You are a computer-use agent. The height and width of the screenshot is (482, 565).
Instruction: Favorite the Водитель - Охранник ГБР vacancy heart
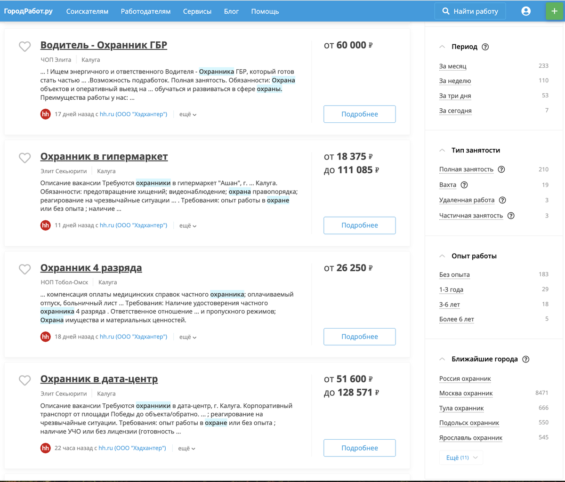coord(24,46)
